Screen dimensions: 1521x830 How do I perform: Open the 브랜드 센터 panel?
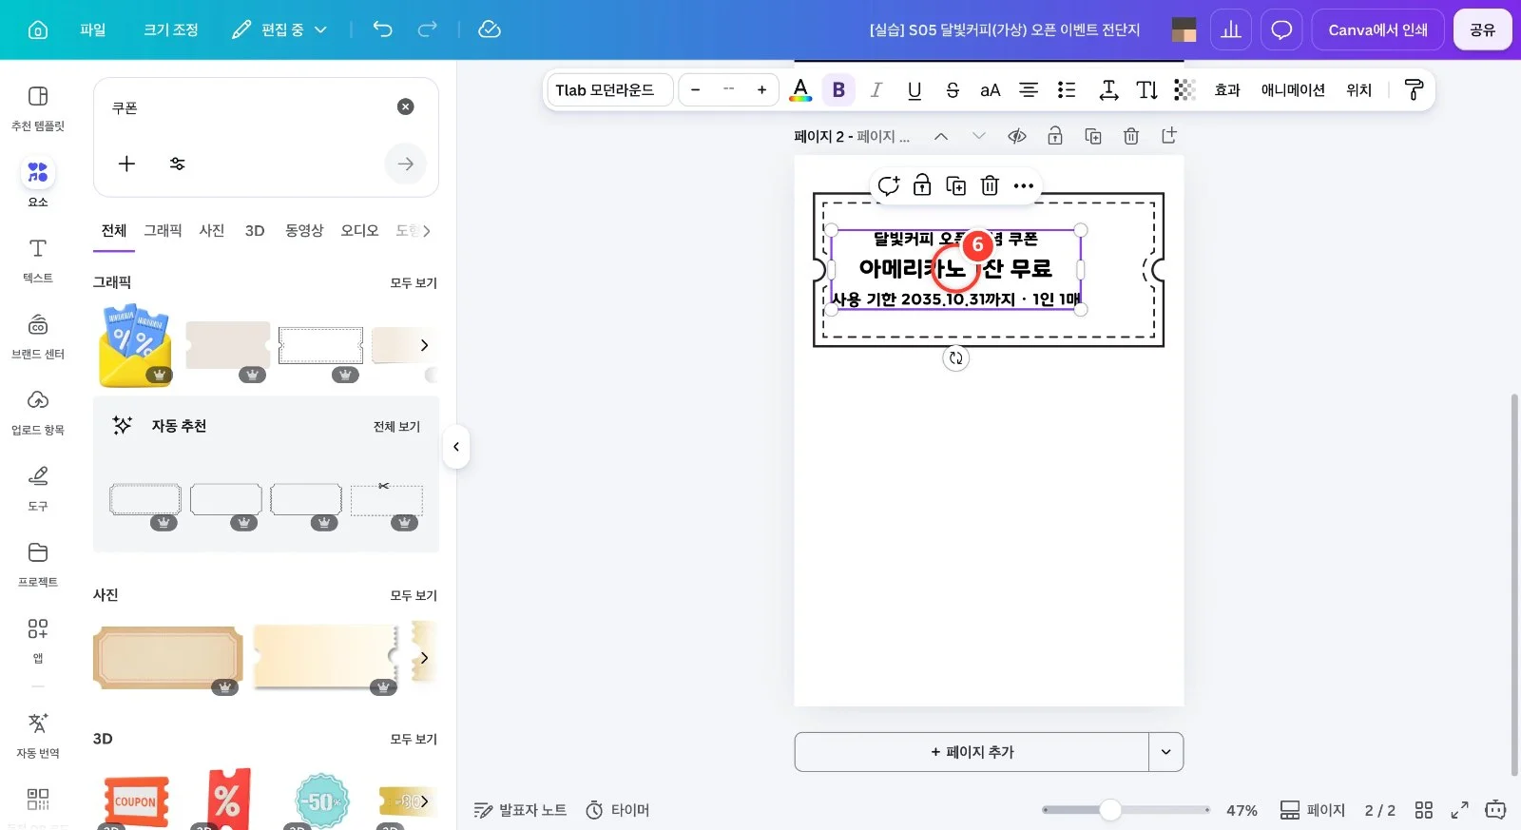(x=38, y=336)
